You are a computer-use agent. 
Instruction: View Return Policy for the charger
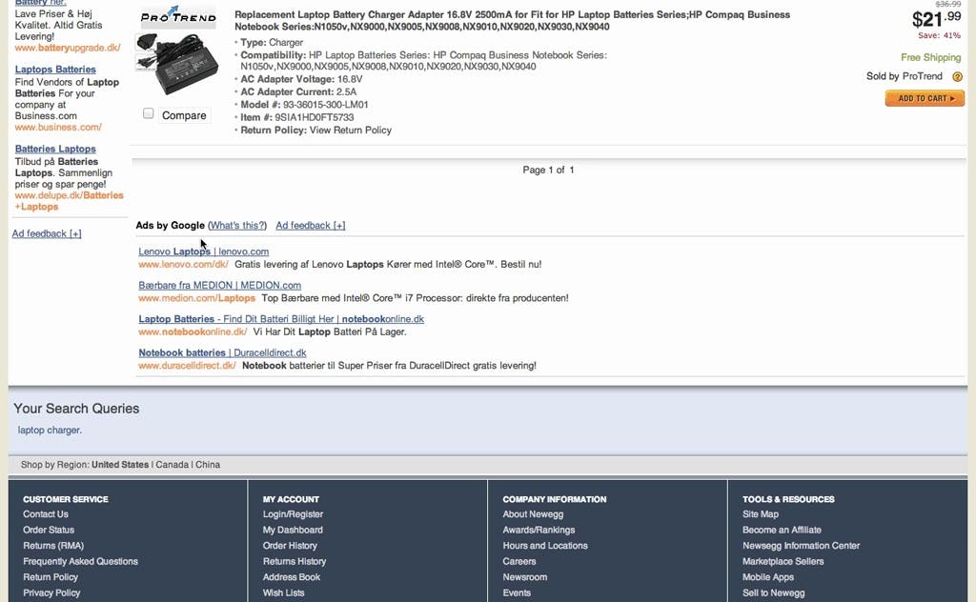(350, 130)
